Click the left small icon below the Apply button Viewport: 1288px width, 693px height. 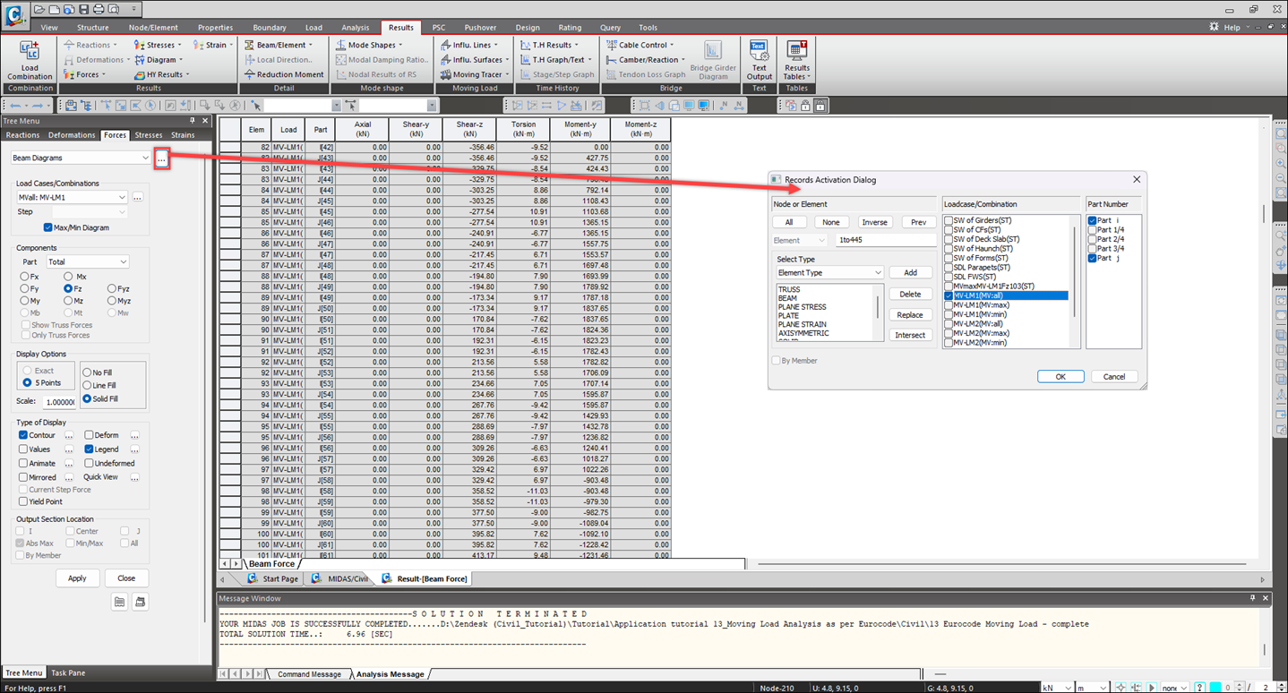(119, 602)
